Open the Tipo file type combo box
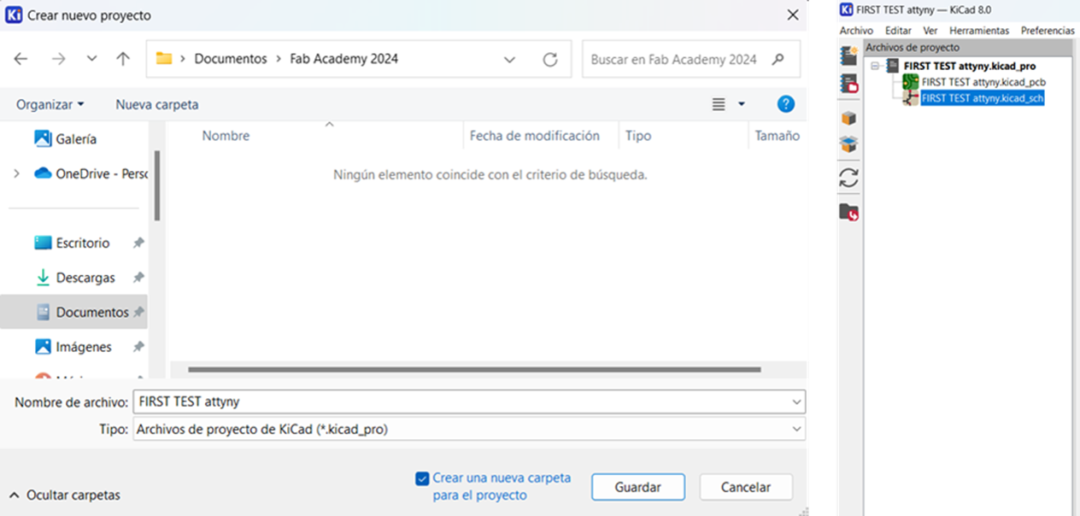 (468, 430)
